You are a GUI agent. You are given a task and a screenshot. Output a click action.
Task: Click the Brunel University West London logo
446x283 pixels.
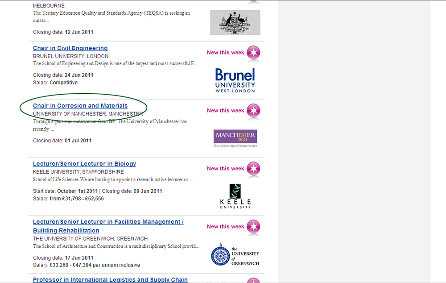235,80
